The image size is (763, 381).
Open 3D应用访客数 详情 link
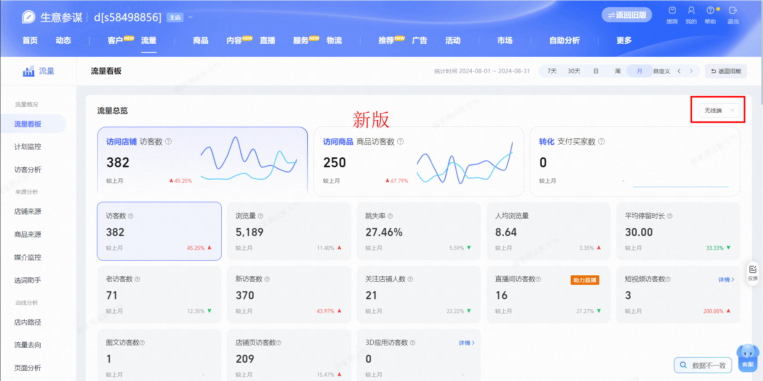coord(467,343)
